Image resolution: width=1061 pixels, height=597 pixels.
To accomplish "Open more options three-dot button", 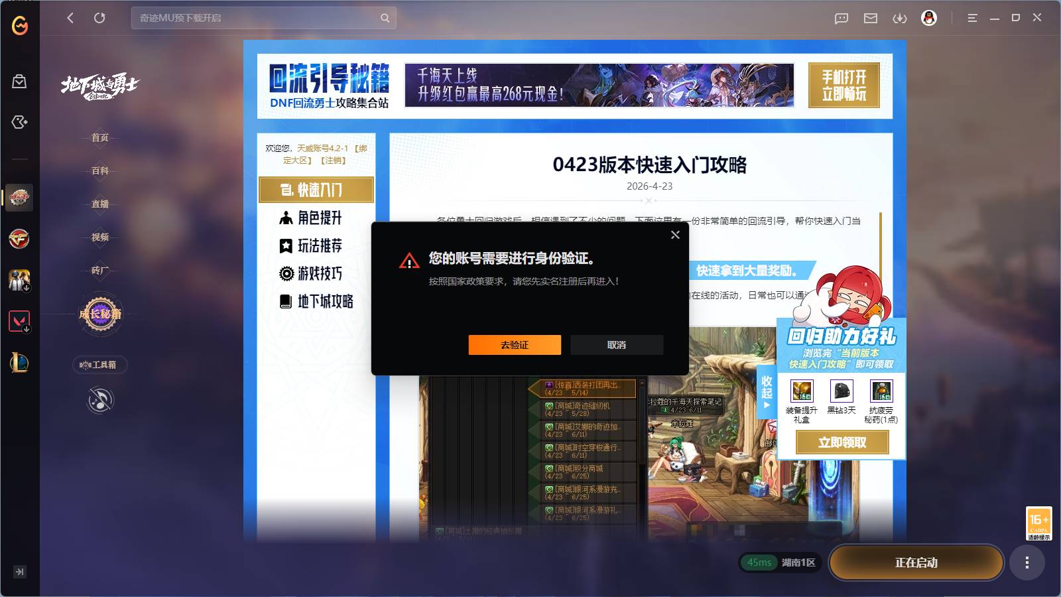I will pos(1027,563).
